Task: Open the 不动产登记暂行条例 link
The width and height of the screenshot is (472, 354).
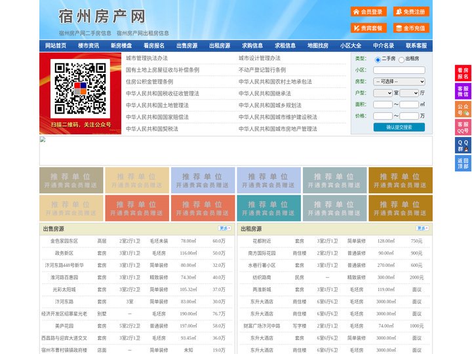Action: [x=262, y=70]
